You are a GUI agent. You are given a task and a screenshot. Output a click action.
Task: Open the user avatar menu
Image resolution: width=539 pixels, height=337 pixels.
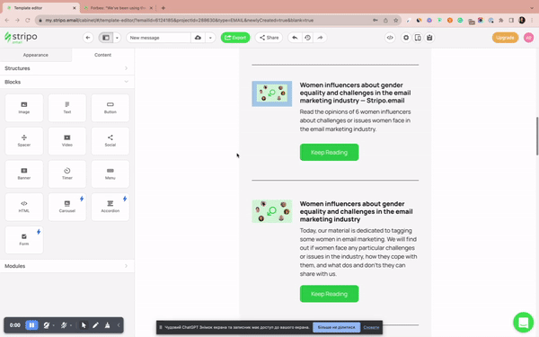[x=529, y=38]
